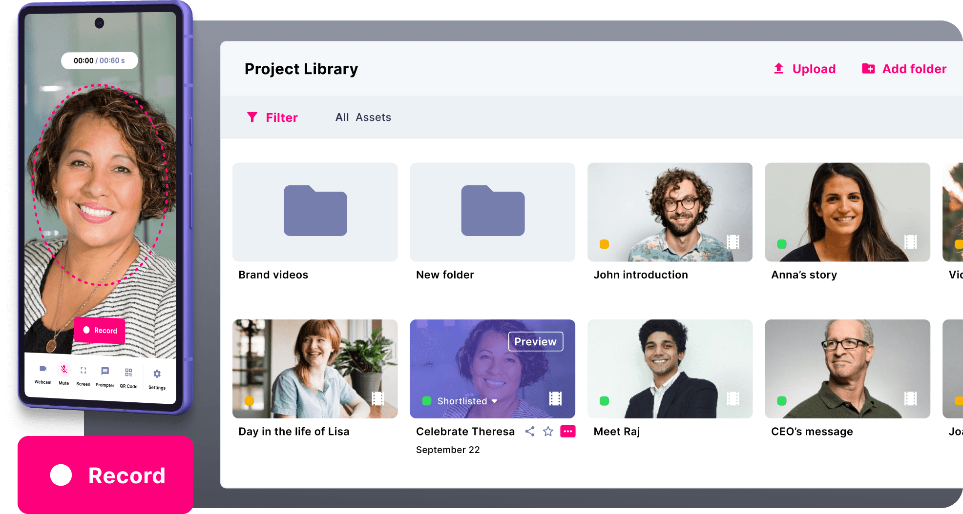
Task: Share the Celebrate Theresa video
Action: pyautogui.click(x=530, y=432)
